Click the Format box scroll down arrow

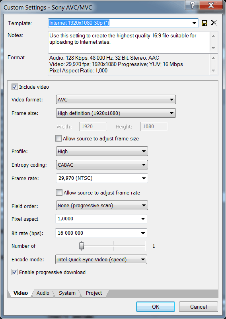[x=213, y=70]
